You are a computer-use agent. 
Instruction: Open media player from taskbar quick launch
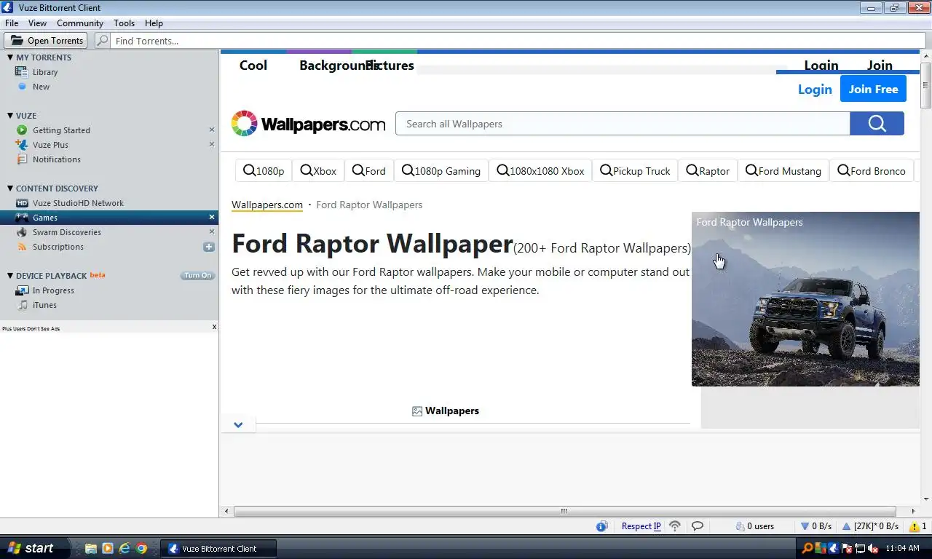click(x=108, y=549)
